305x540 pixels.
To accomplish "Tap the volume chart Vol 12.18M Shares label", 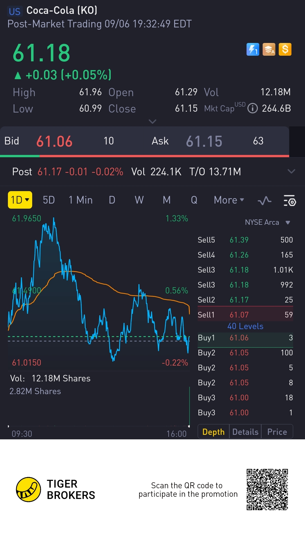I will click(50, 378).
